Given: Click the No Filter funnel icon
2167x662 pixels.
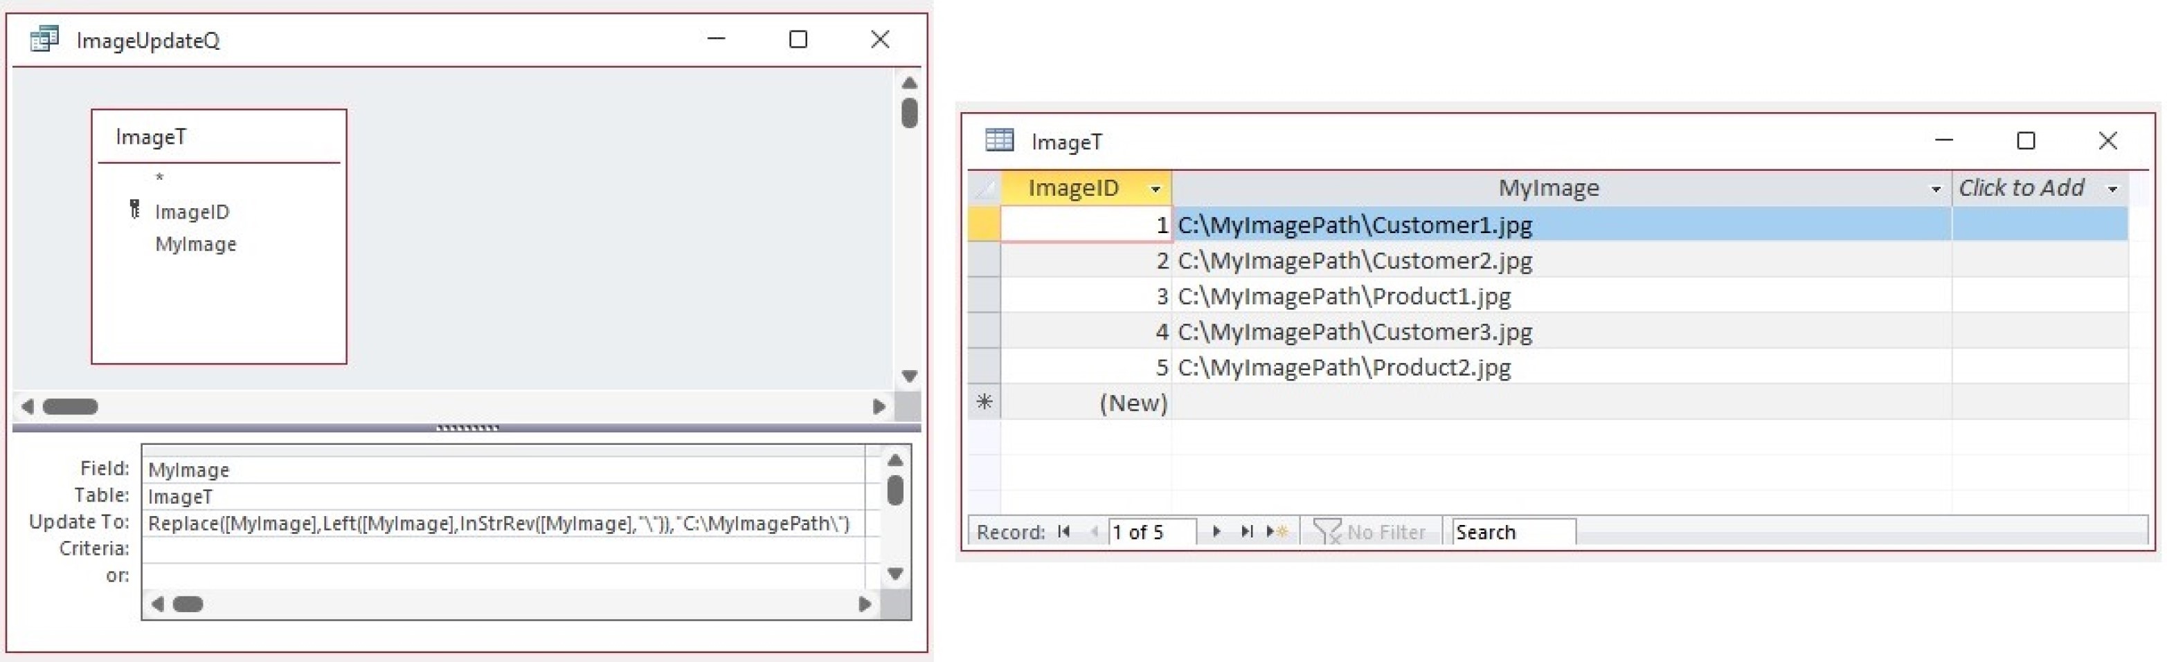Looking at the screenshot, I should pos(1327,532).
